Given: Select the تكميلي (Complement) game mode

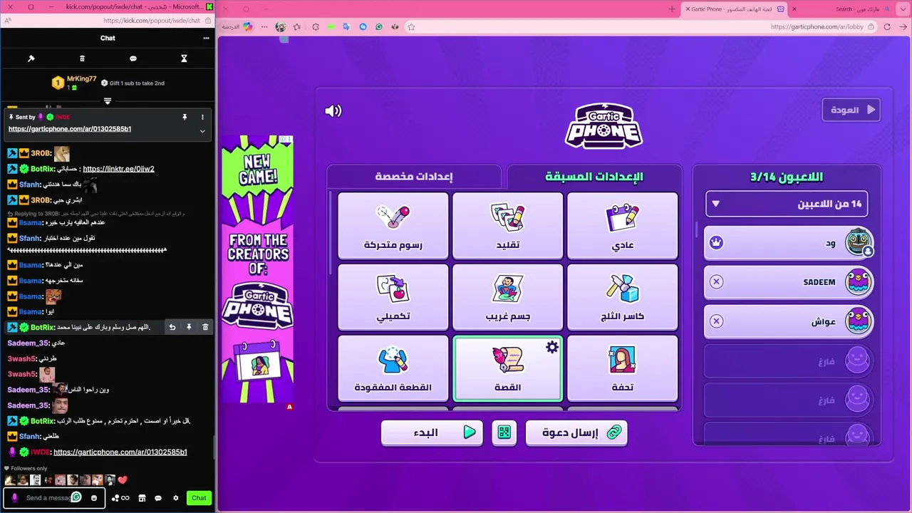Looking at the screenshot, I should point(393,297).
